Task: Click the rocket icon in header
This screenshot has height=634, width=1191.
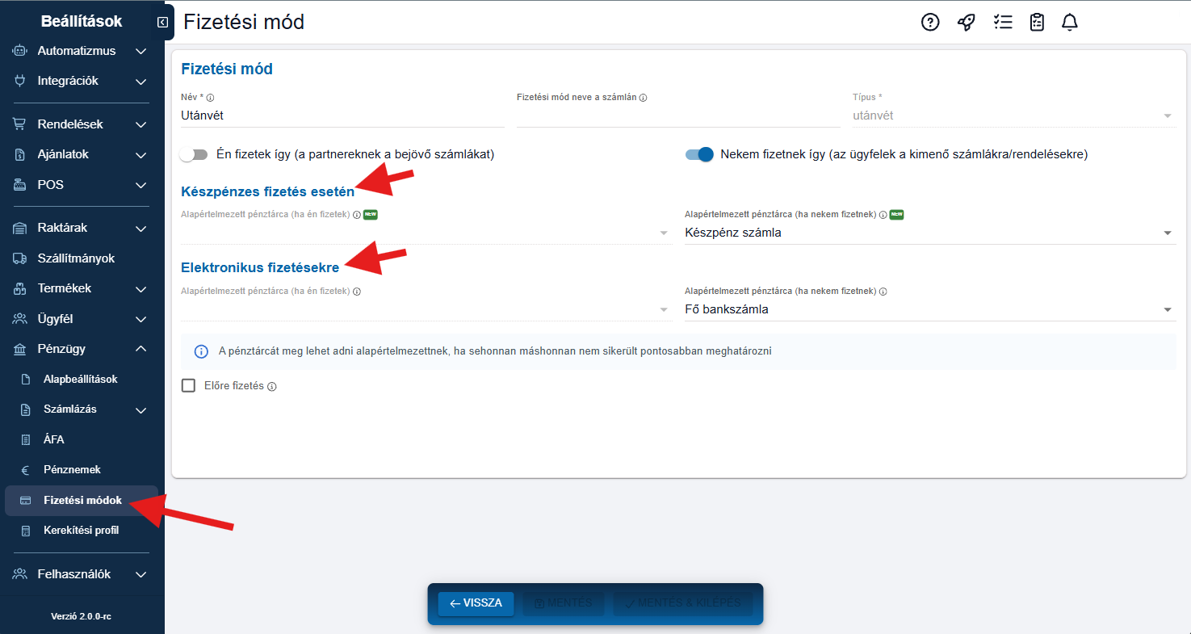Action: [966, 23]
